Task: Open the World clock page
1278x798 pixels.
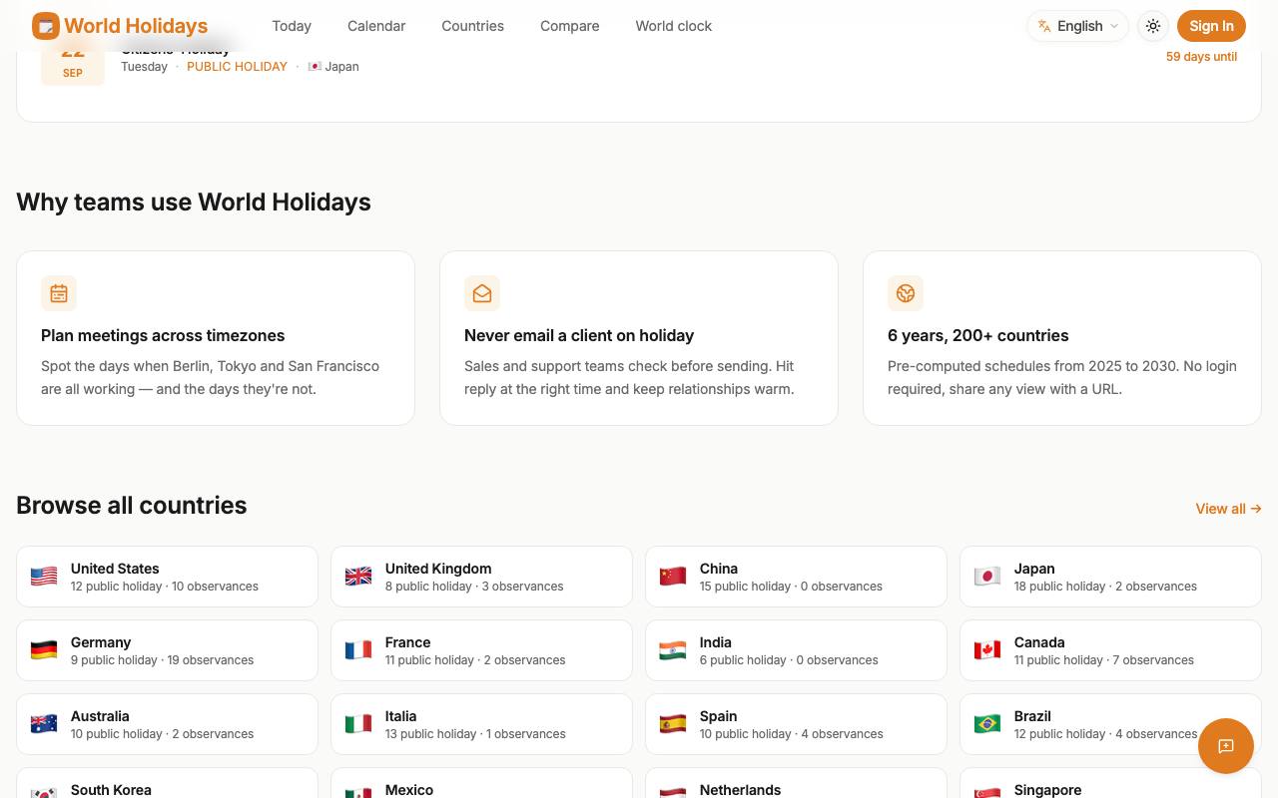Action: (x=673, y=26)
